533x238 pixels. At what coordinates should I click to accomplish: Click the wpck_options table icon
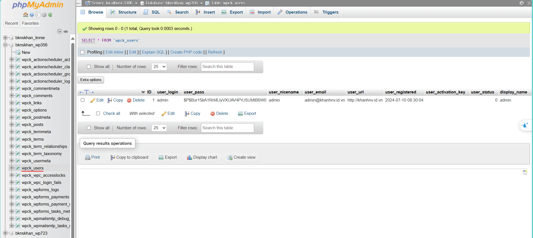tap(18, 110)
